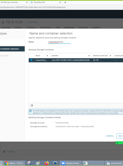Open the Networks tab
This screenshot has height=166, width=123.
[x=83, y=28]
